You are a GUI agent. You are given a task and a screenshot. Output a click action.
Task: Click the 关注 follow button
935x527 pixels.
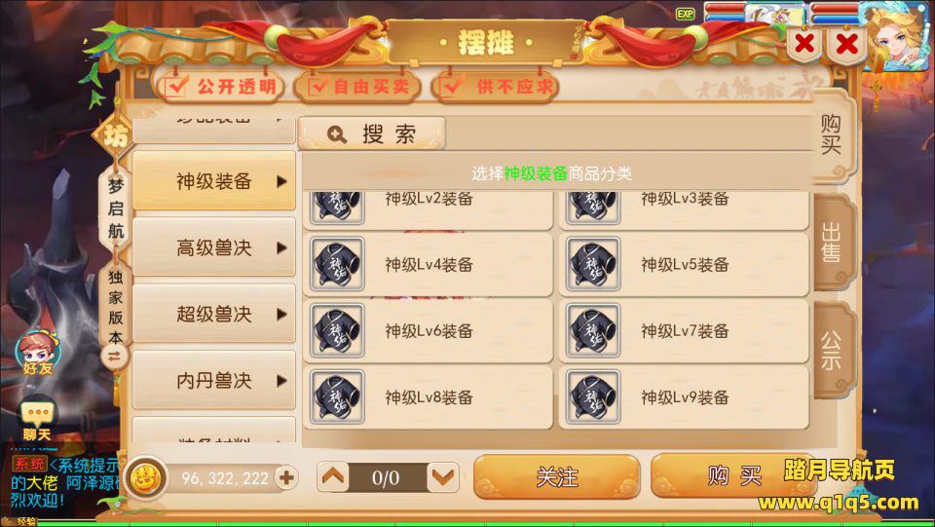pyautogui.click(x=557, y=476)
